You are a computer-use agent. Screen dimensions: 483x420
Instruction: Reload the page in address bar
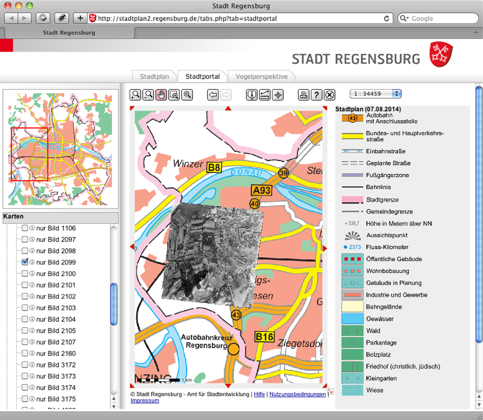click(x=386, y=19)
